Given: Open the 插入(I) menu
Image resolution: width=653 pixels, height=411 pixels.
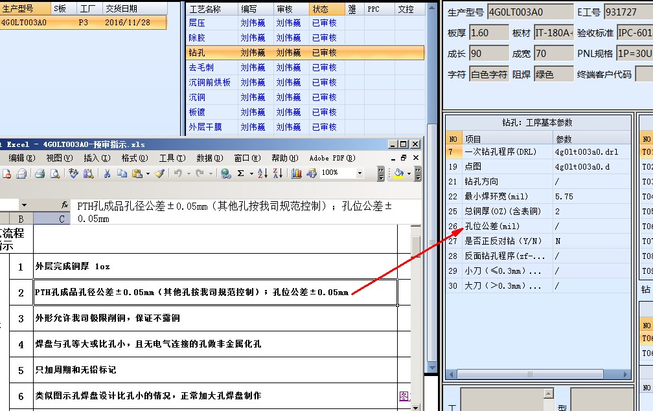Looking at the screenshot, I should click(97, 158).
